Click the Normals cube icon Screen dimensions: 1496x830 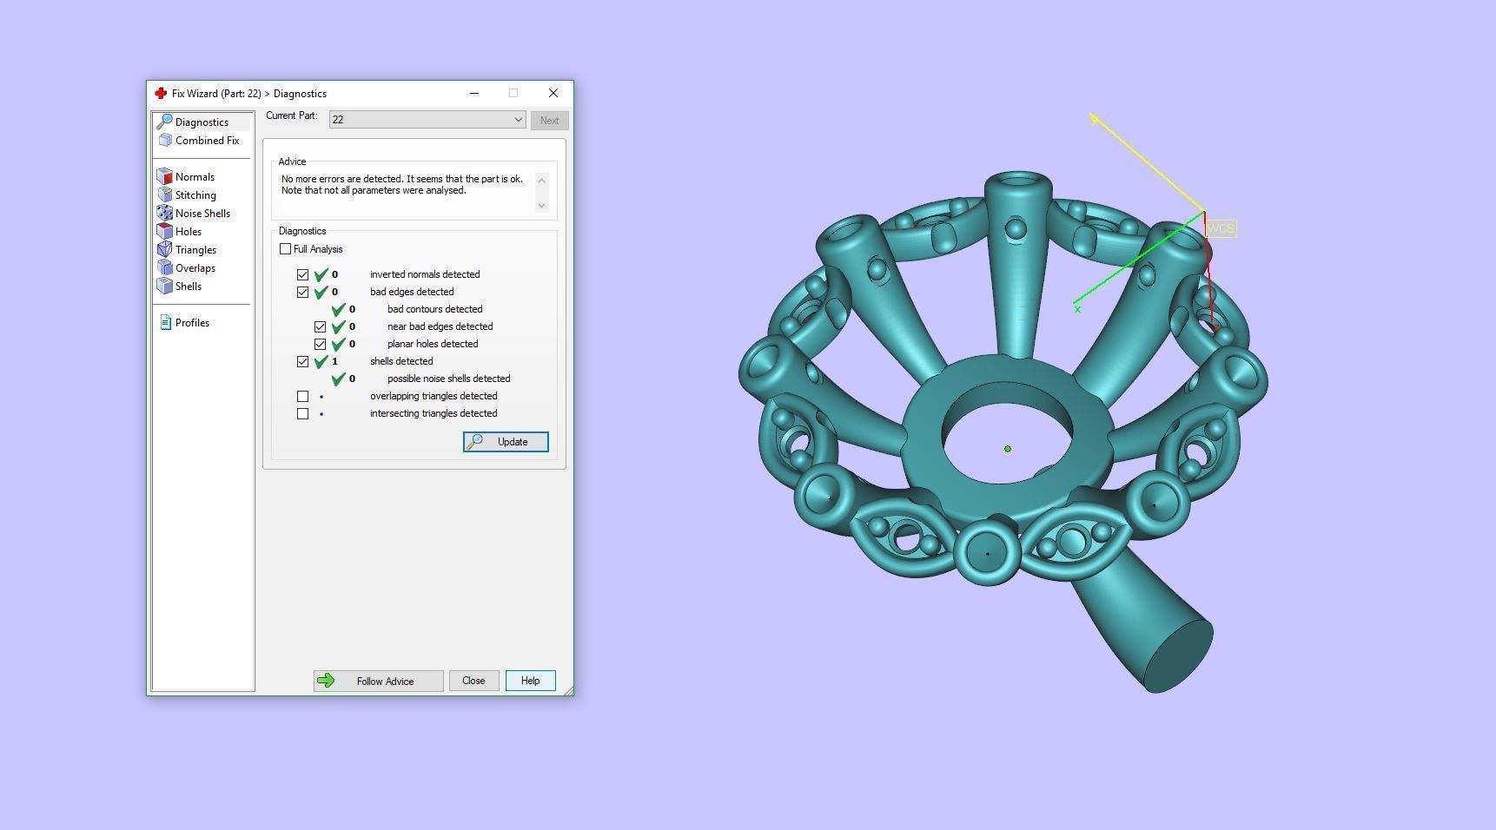[165, 176]
